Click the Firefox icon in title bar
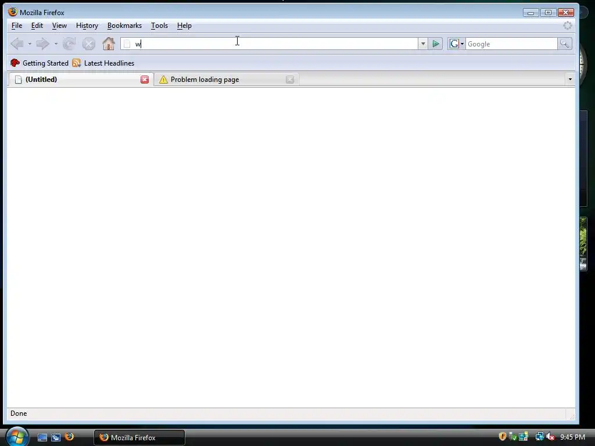This screenshot has width=595, height=446. pos(13,12)
